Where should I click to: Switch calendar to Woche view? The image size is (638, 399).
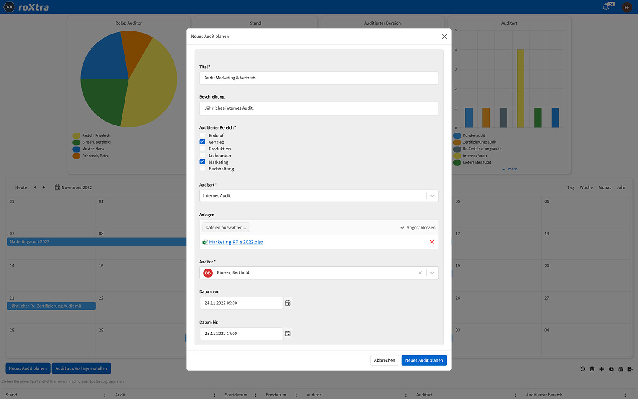(x=586, y=187)
